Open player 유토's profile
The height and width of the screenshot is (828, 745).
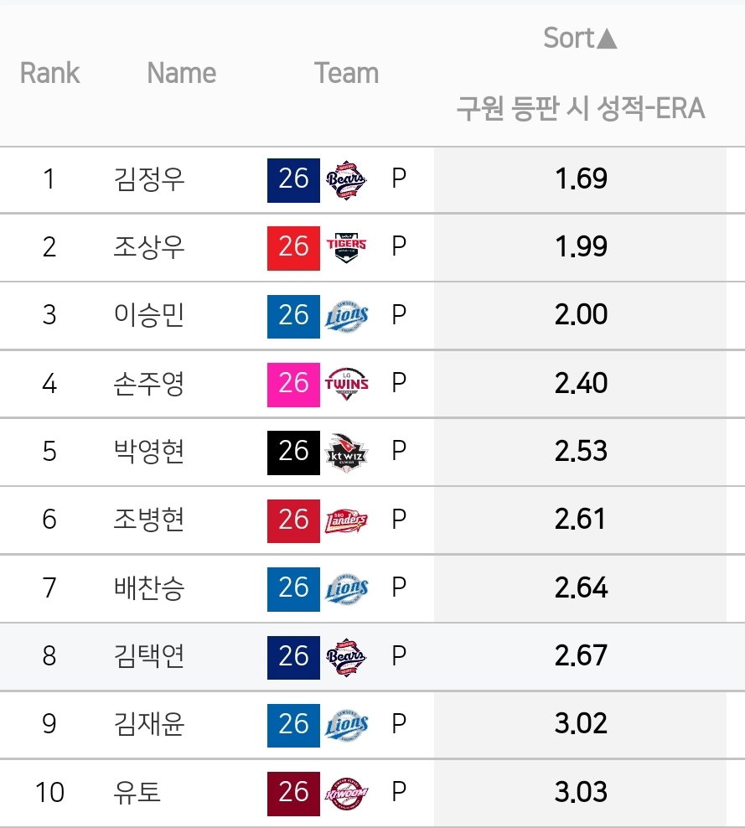137,792
